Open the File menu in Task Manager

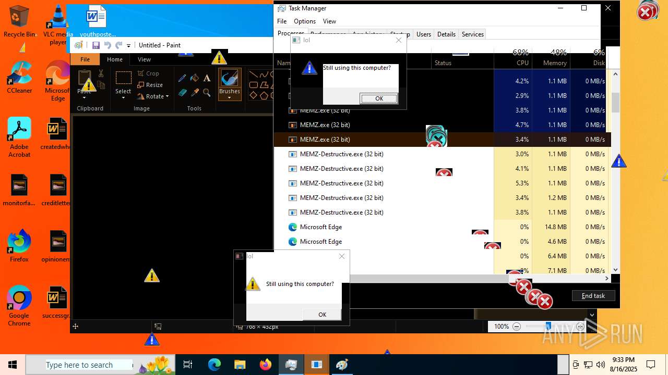pos(282,21)
